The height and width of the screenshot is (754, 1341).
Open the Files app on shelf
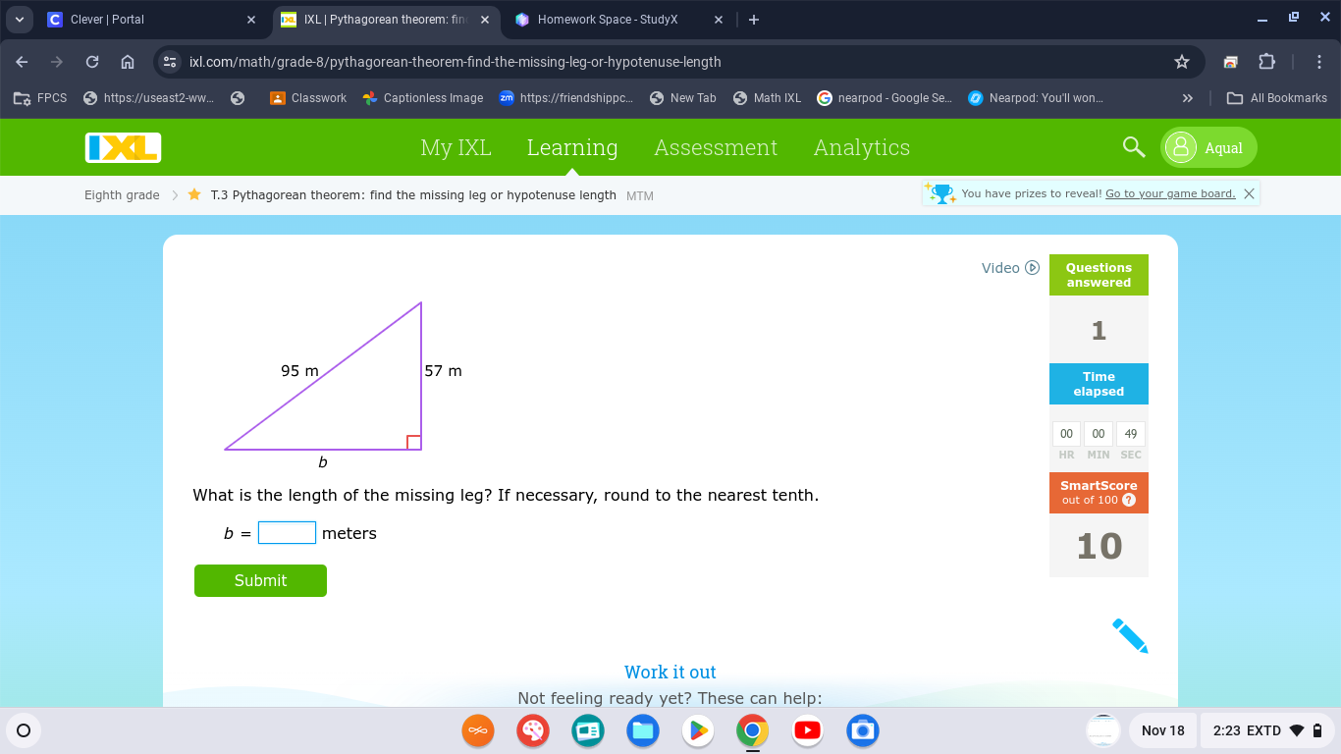click(x=643, y=730)
